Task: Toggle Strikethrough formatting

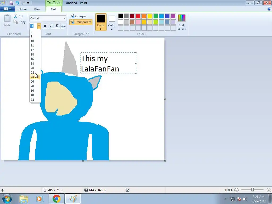Action: (x=63, y=26)
